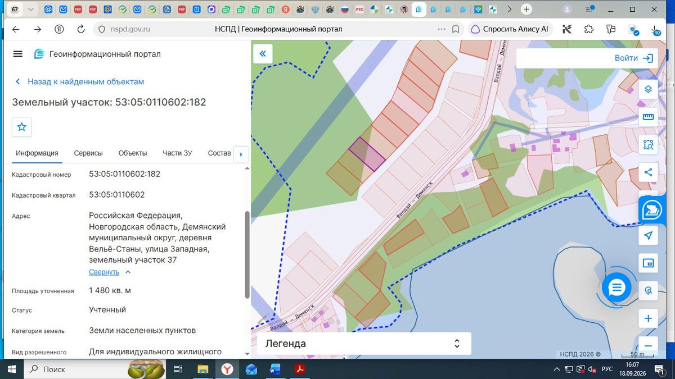Show more tabs with the right arrow
The image size is (675, 379).
click(241, 154)
